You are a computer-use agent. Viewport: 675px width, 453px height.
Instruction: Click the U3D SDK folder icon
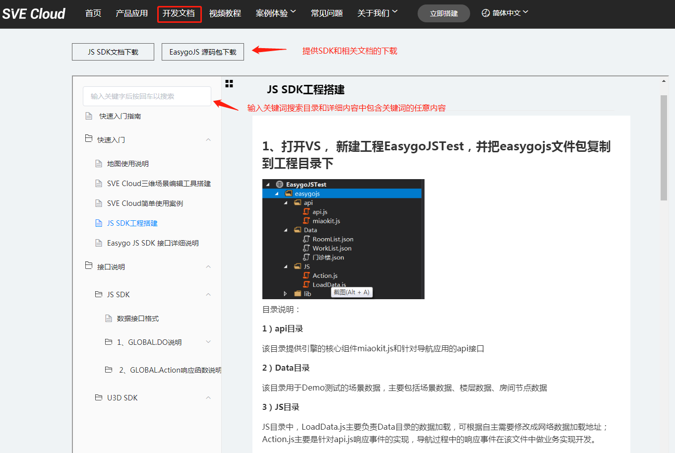click(x=99, y=397)
